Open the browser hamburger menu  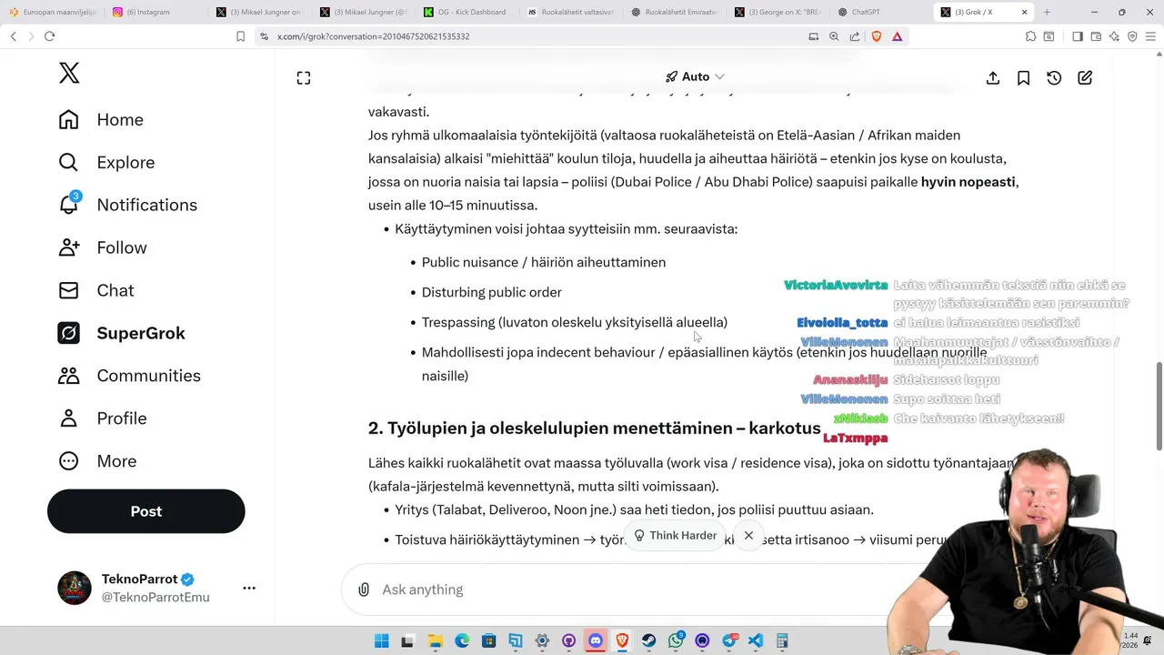tap(1150, 36)
